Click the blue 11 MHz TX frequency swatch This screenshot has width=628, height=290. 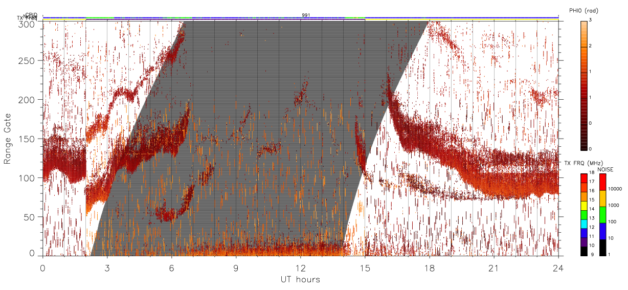[584, 233]
